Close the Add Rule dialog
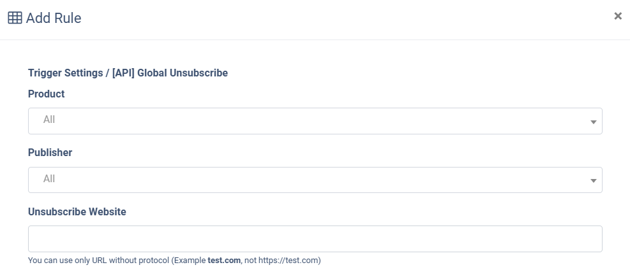Image resolution: width=630 pixels, height=272 pixels. 617,17
